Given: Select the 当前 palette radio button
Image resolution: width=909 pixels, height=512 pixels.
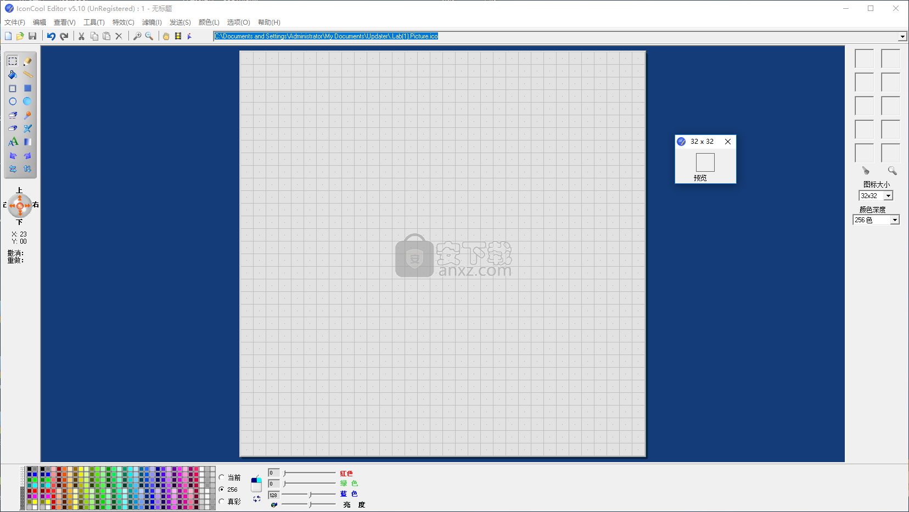Looking at the screenshot, I should [222, 477].
